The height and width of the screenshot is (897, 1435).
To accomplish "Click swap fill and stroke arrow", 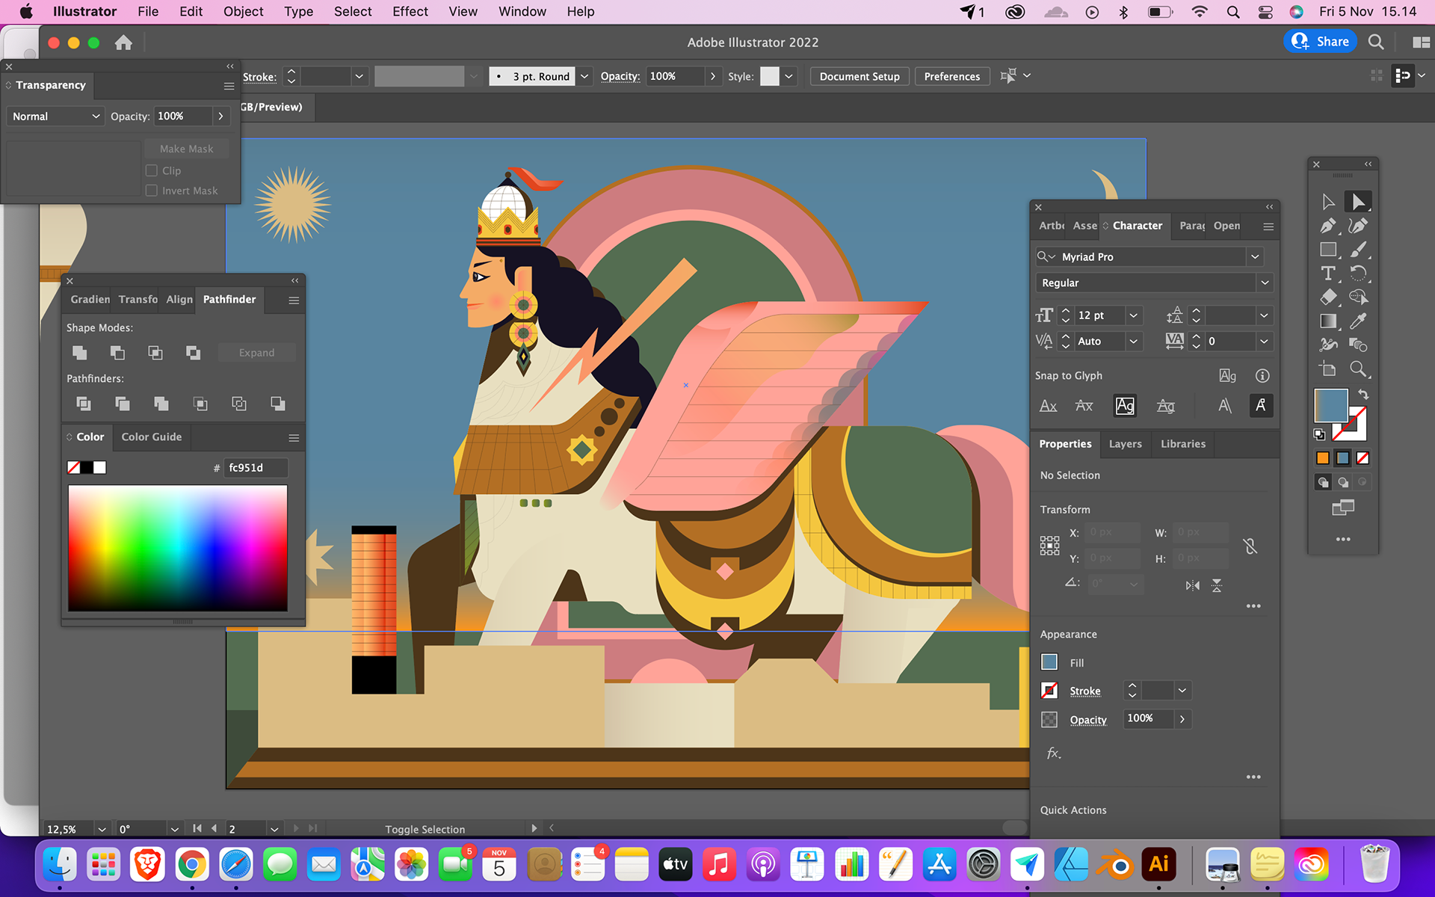I will coord(1363,394).
